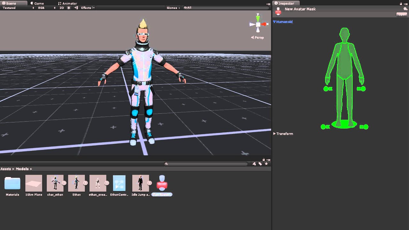409x230 pixels.
Task: Open the Animator tab
Action: (x=67, y=3)
